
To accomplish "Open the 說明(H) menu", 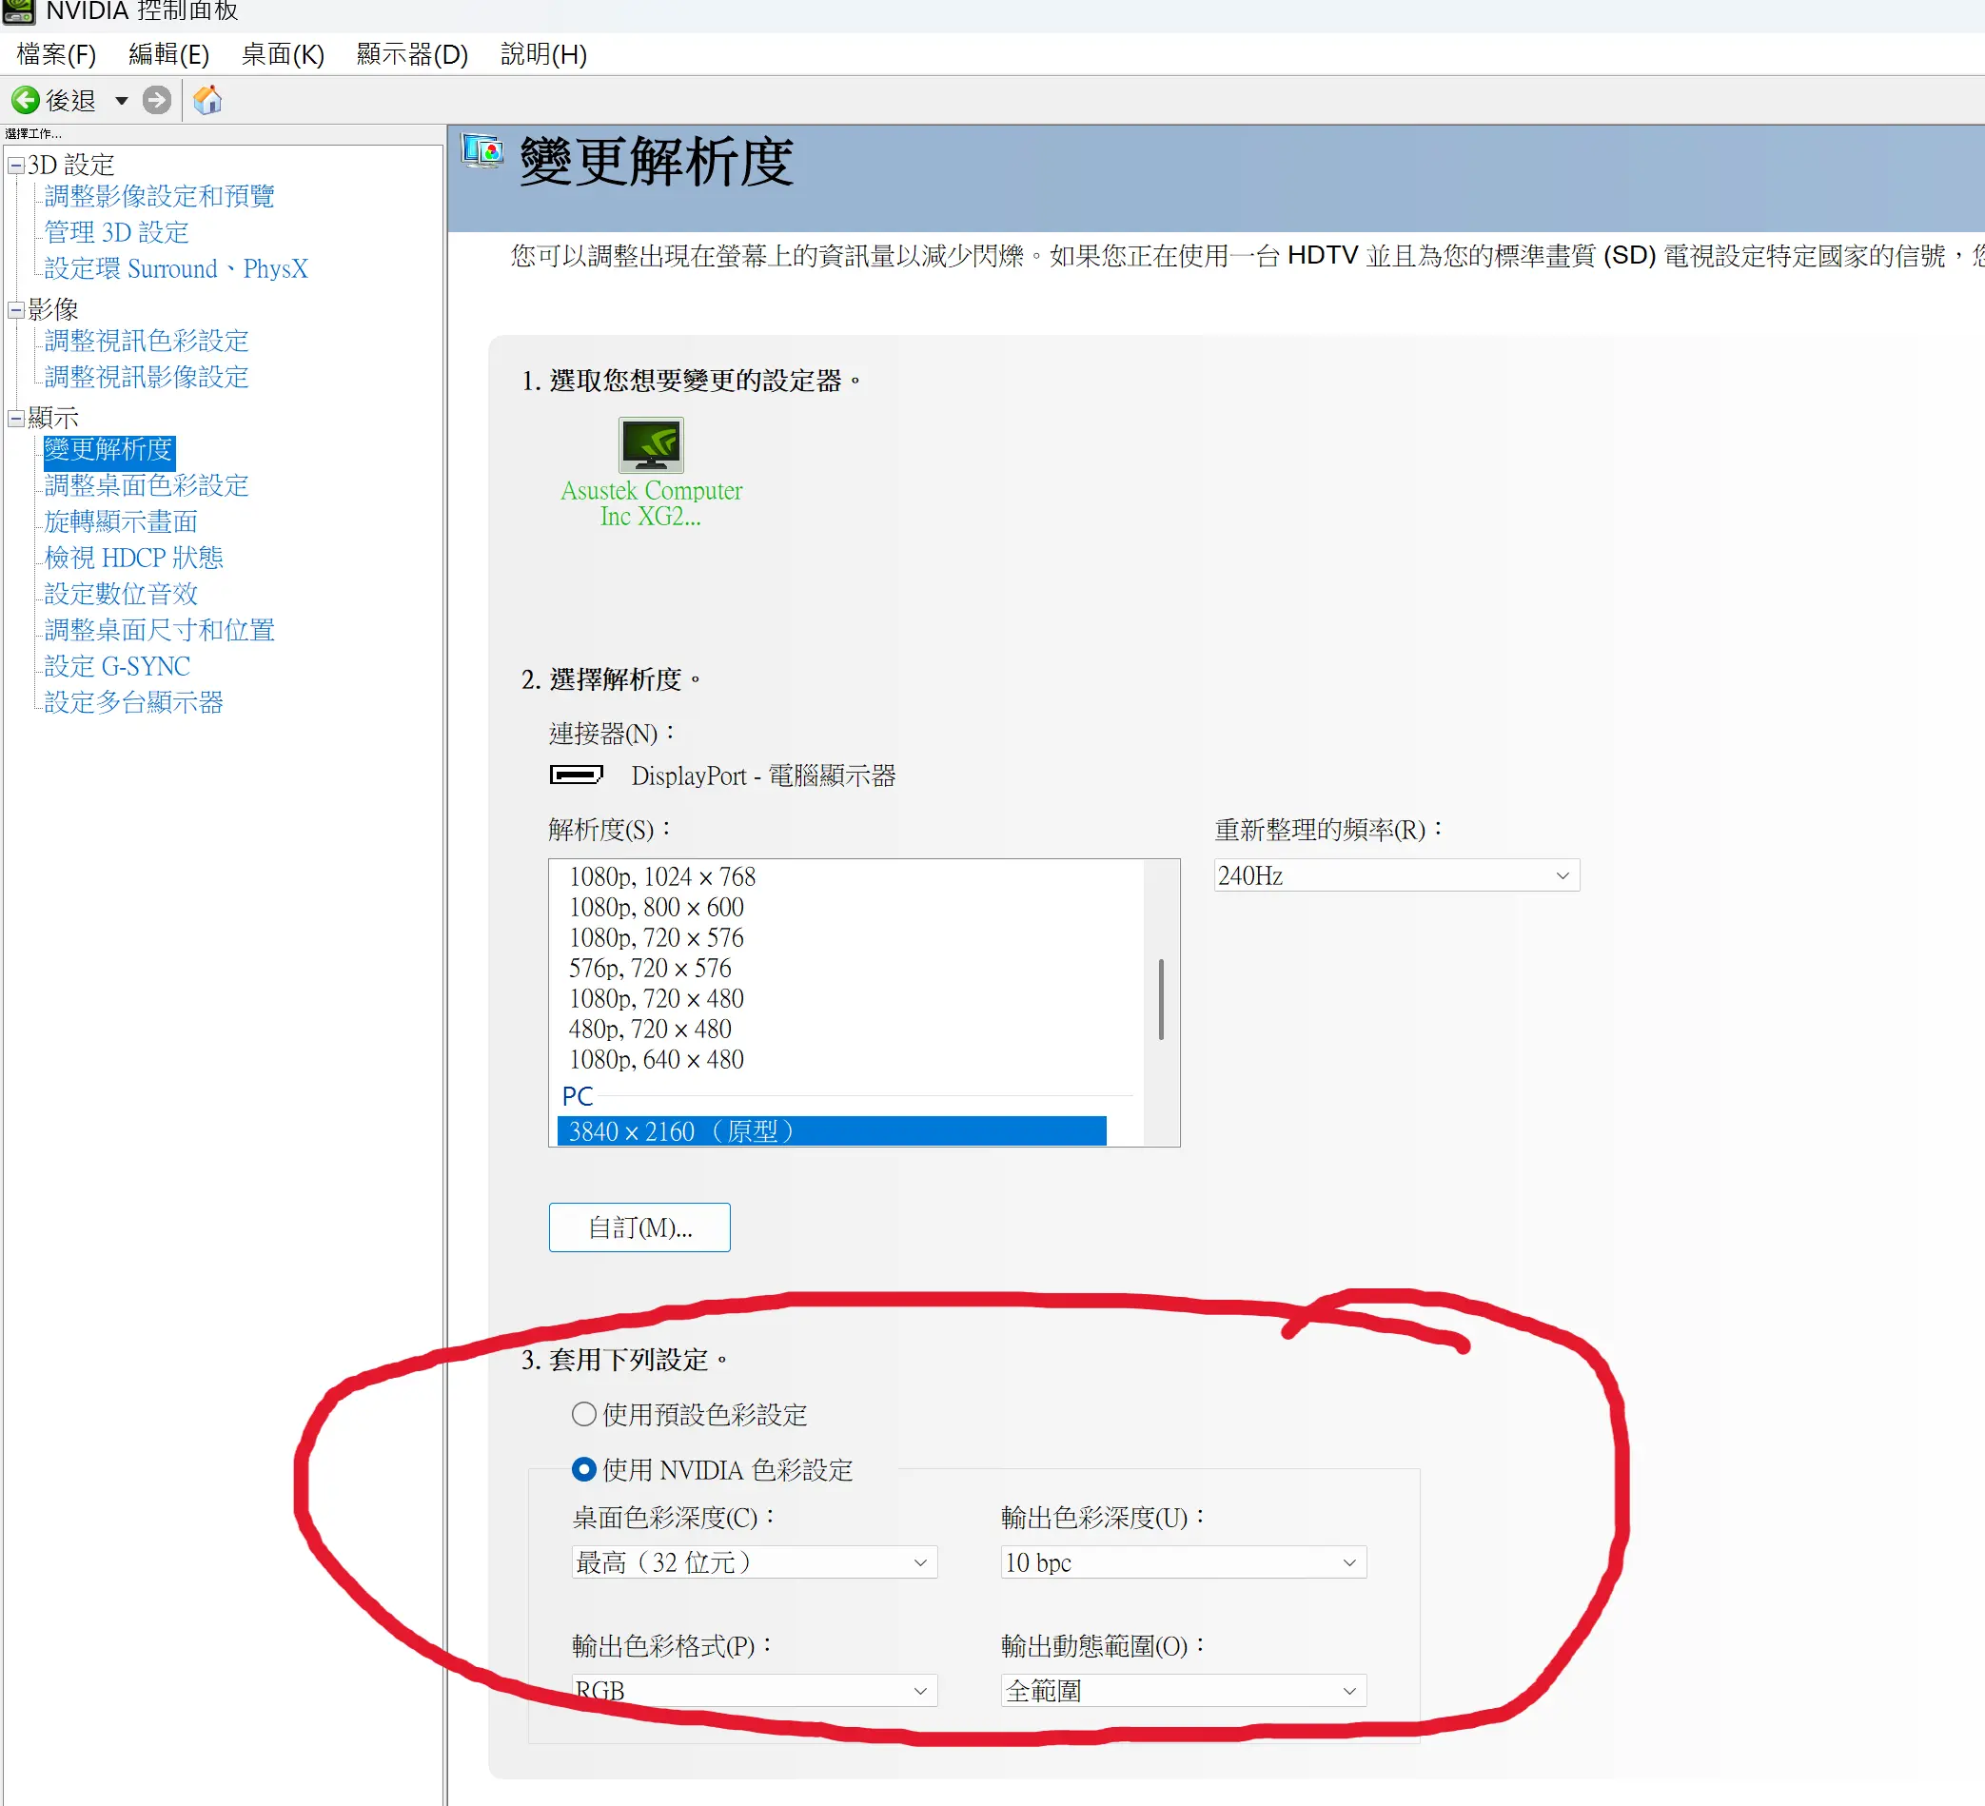I will click(x=543, y=54).
